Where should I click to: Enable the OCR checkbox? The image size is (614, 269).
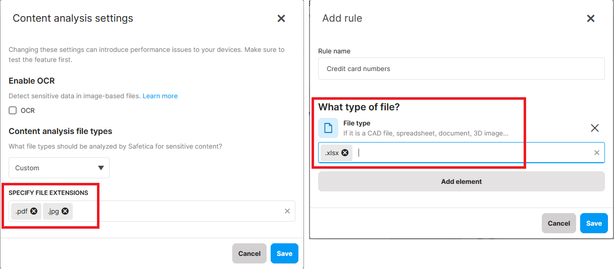(x=13, y=110)
